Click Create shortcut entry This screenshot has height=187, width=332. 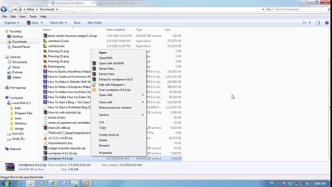pyautogui.click(x=109, y=135)
